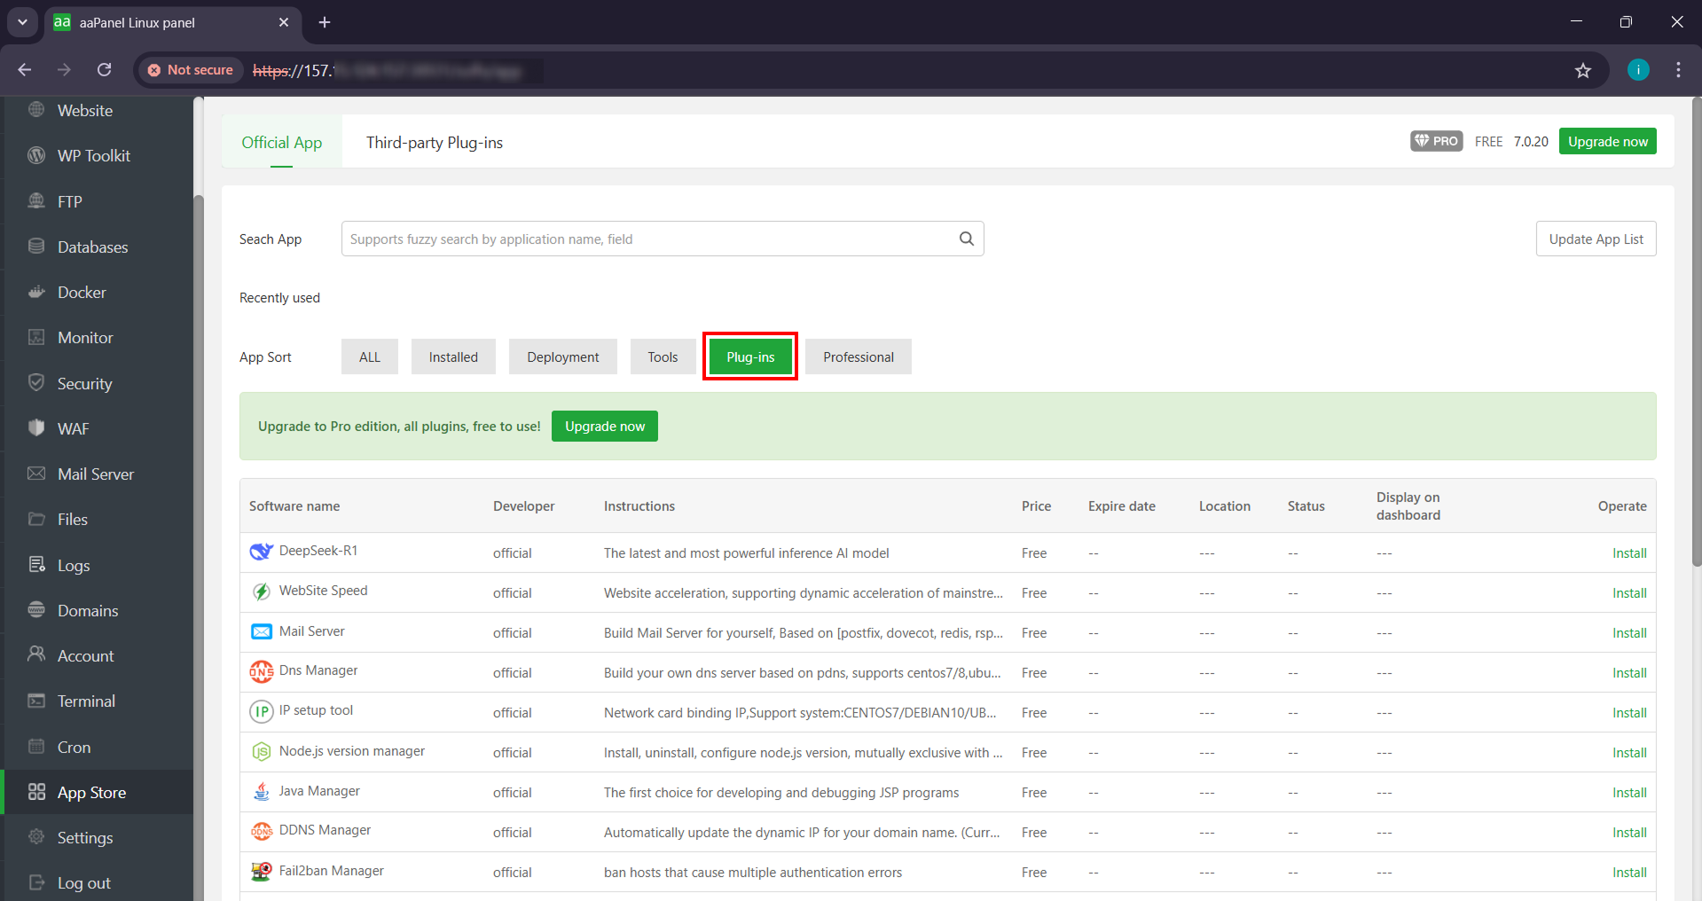Open the Mail Server sidebar item

tap(95, 474)
